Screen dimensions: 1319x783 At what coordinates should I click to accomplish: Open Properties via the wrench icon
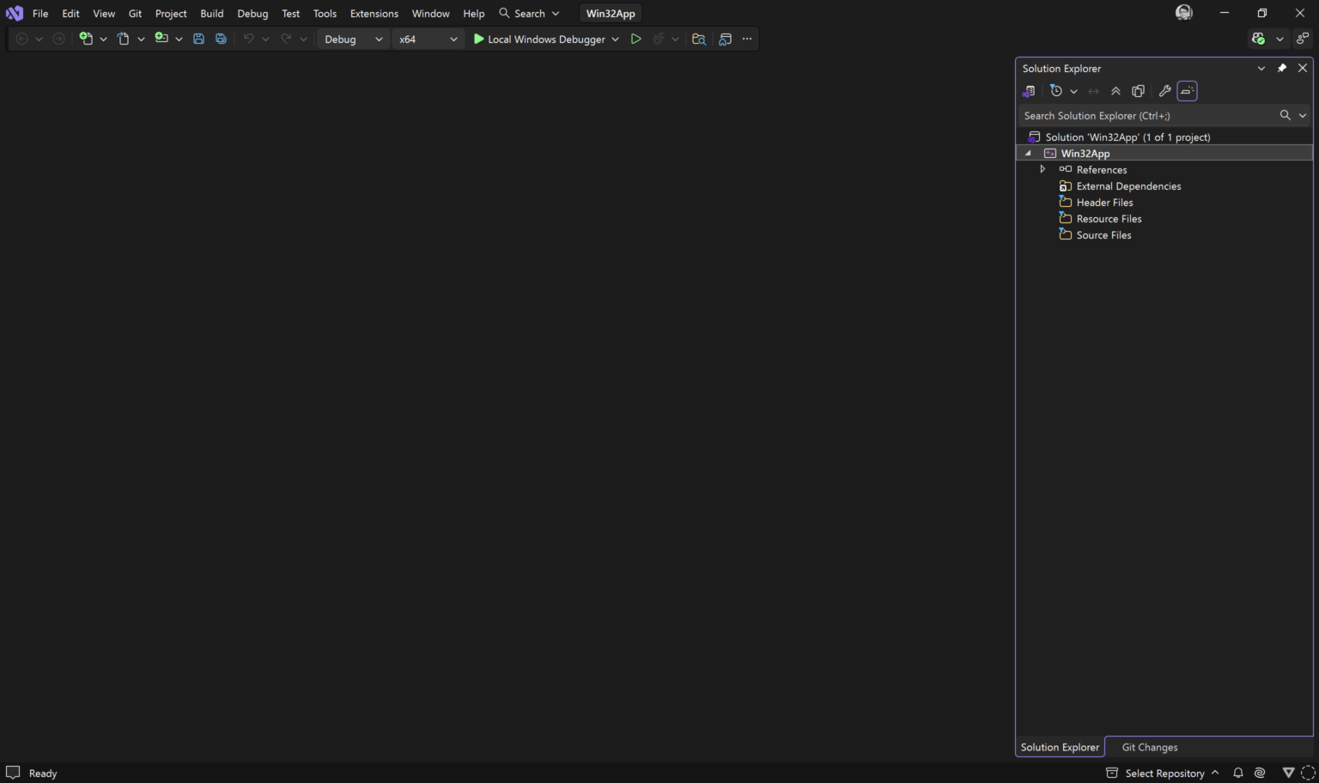1164,91
